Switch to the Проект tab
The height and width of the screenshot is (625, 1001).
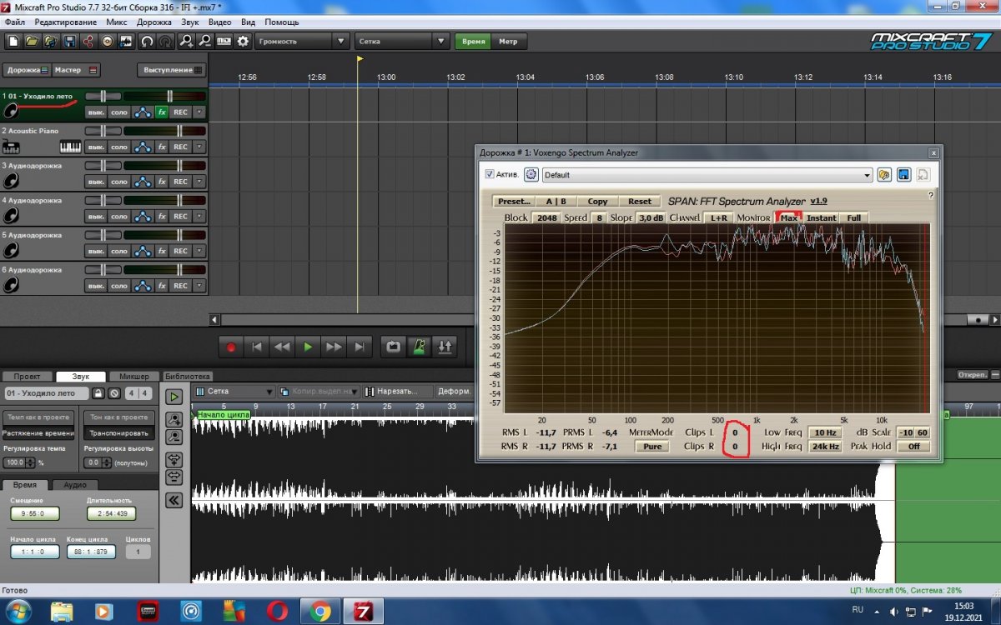point(28,377)
